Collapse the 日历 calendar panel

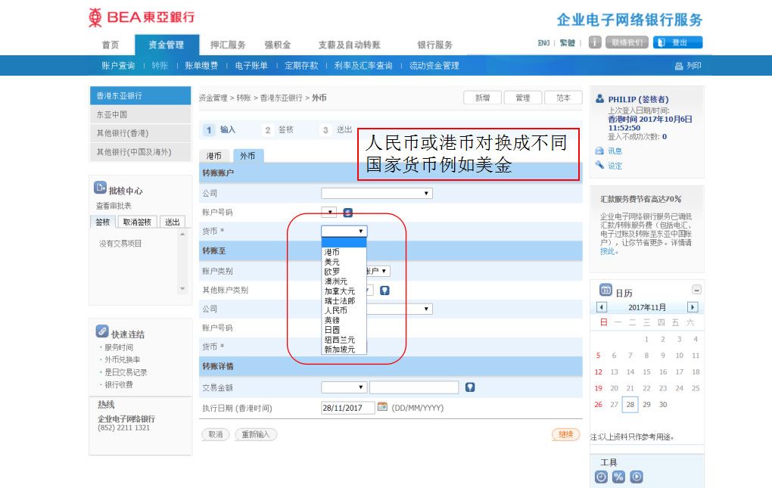696,290
